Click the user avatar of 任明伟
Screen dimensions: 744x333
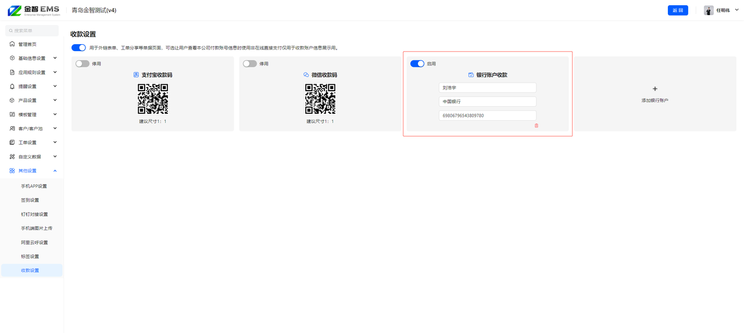click(709, 10)
